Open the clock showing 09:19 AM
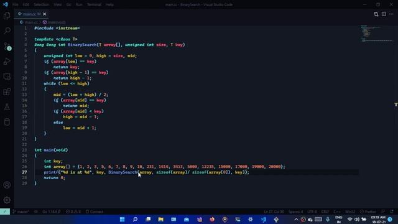Viewport: 398px width, 224px height. 378,220
